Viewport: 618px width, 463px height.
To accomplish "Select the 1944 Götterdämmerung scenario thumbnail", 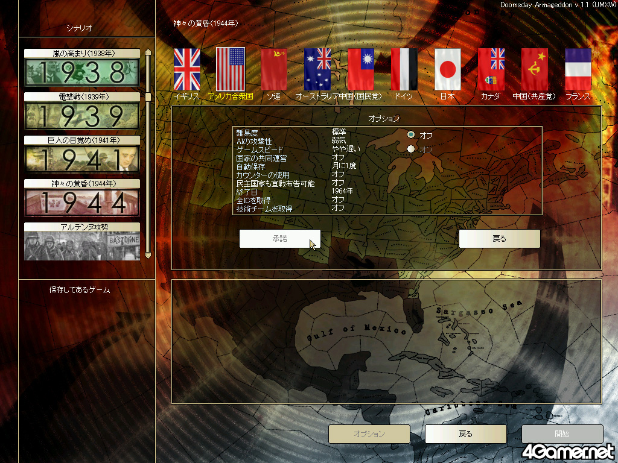I will (x=82, y=203).
